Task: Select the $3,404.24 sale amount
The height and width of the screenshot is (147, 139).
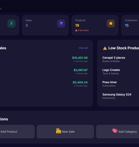Action: [80, 82]
